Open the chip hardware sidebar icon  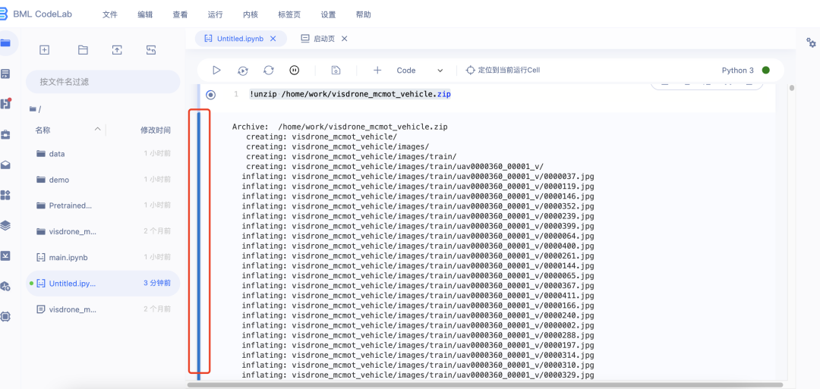[5, 316]
